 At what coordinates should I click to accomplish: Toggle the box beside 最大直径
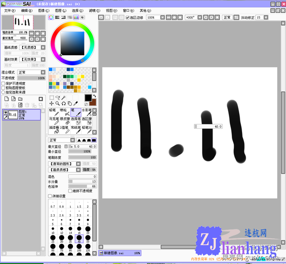pyautogui.click(x=66, y=146)
